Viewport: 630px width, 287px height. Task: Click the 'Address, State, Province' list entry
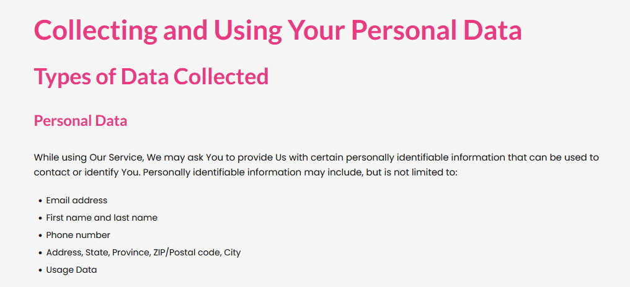click(143, 252)
